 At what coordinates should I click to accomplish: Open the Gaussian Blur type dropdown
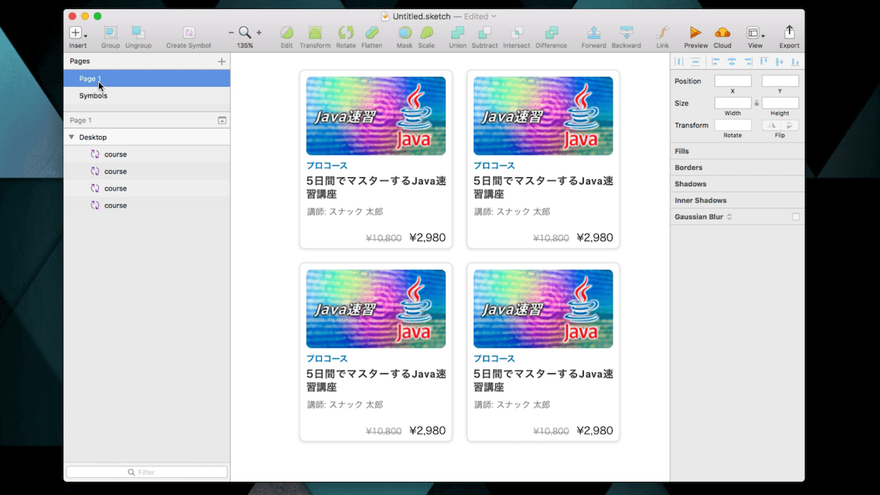729,217
